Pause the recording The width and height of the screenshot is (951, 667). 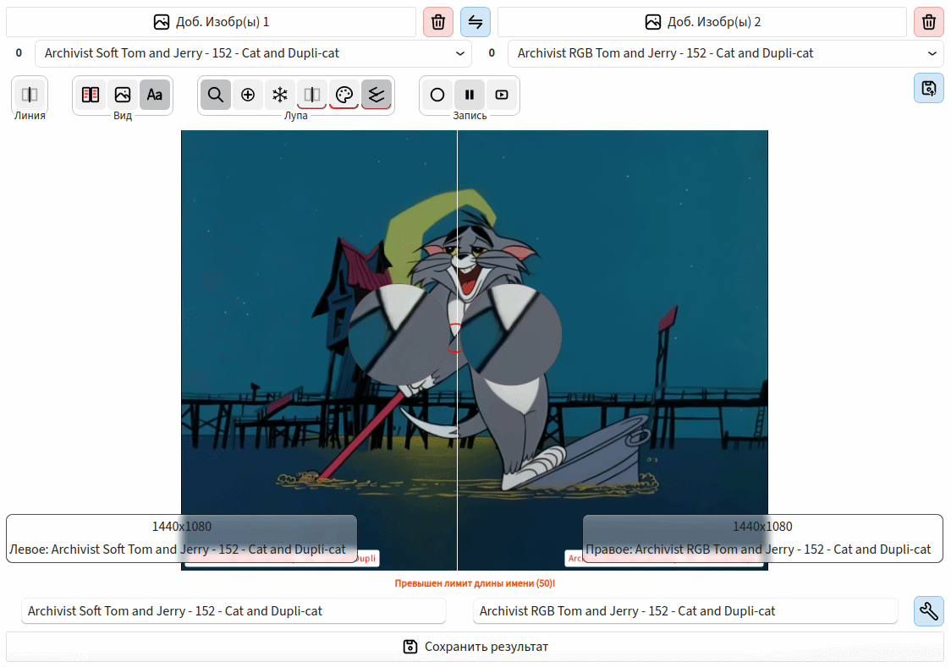pos(470,95)
